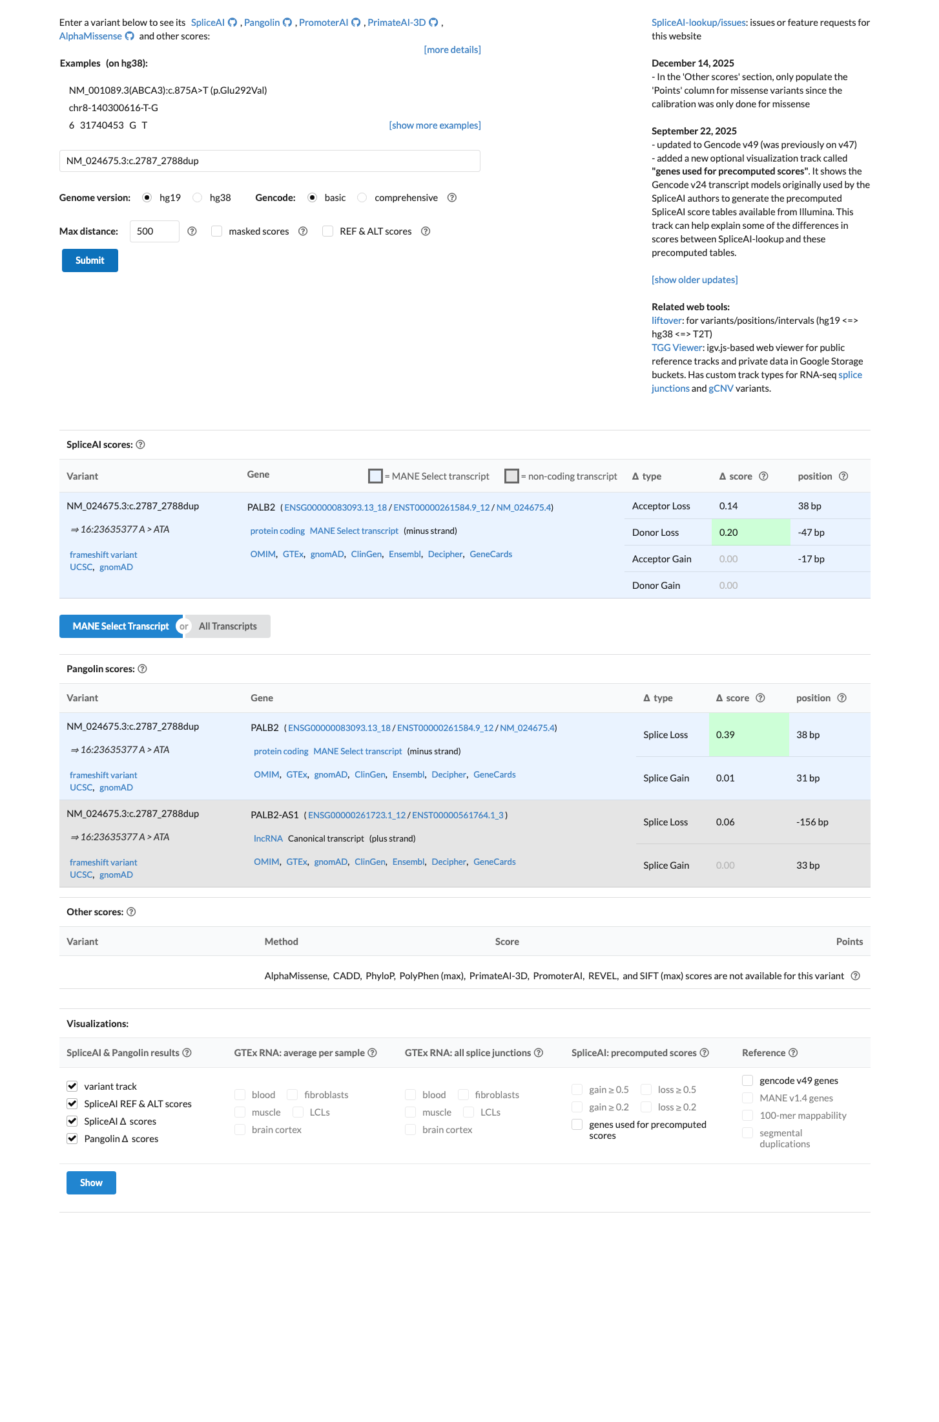
Task: Click the Submit button
Action: pos(90,260)
